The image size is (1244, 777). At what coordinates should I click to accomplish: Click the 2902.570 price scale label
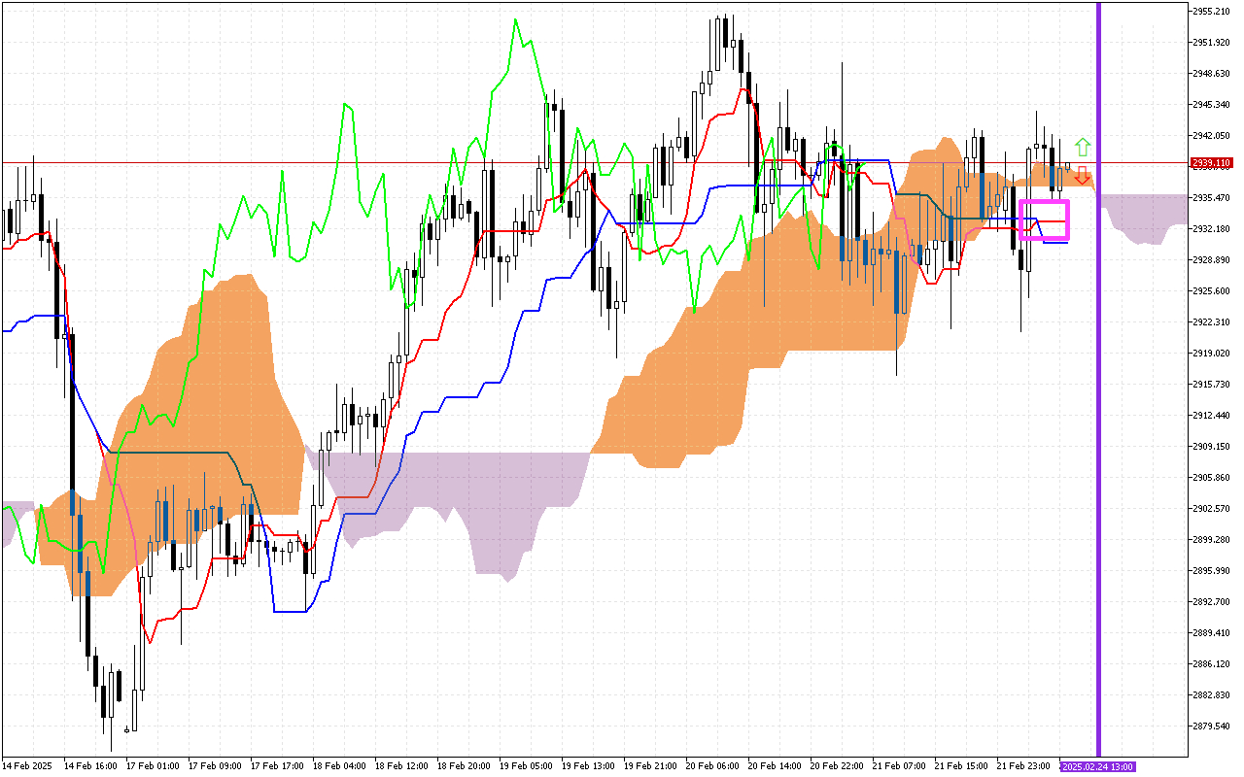pos(1212,509)
